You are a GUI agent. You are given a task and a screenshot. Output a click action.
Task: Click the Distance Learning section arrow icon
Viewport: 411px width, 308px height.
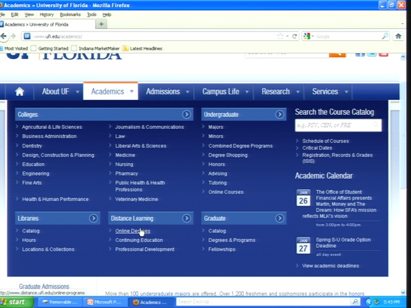[186, 218]
